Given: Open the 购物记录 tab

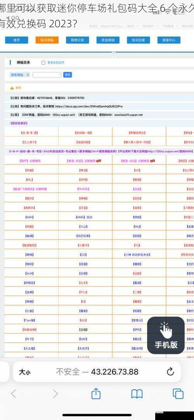Looking at the screenshot, I should click(x=77, y=40).
